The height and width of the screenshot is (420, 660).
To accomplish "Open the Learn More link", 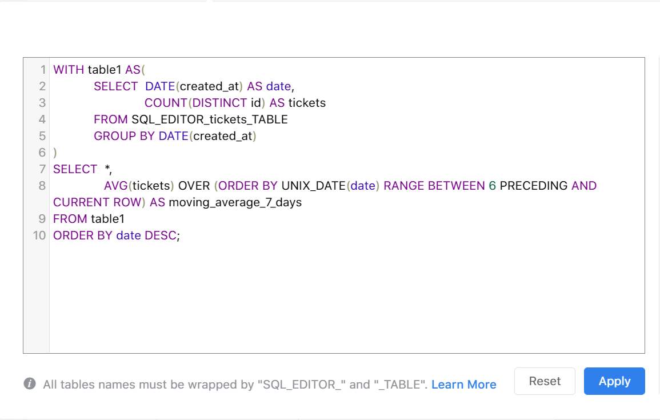I will tap(463, 385).
